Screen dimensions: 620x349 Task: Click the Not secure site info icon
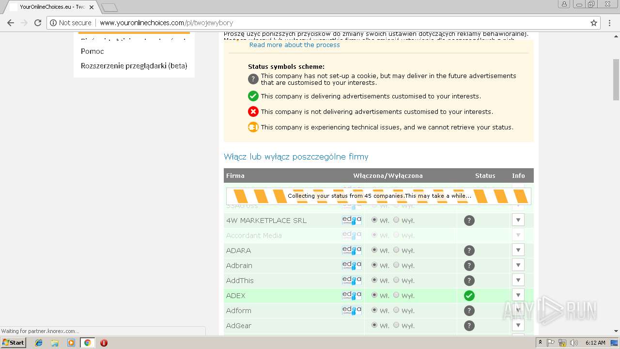53,23
